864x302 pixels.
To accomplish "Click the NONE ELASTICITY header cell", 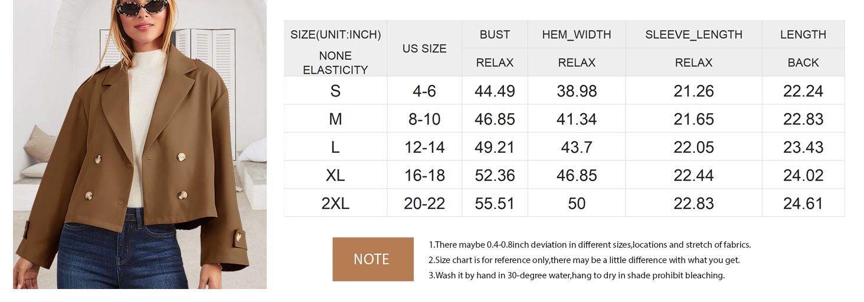I will tap(335, 63).
